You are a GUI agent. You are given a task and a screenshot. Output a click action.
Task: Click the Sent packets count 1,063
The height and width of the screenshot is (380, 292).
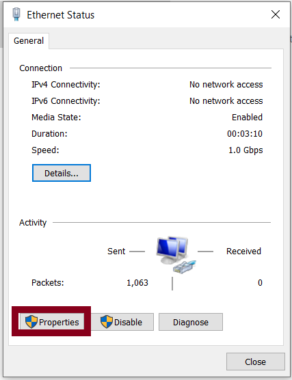pyautogui.click(x=137, y=283)
